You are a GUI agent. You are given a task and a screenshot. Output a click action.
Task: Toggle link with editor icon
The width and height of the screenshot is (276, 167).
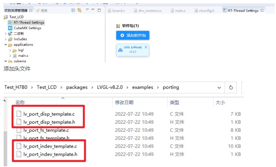(79, 10)
